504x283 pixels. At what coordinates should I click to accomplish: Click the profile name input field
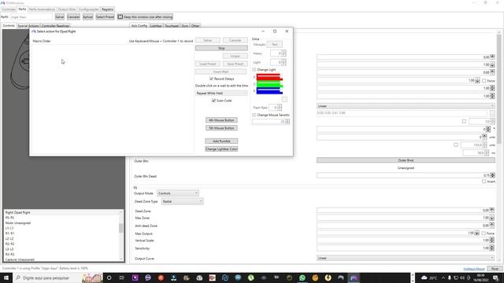click(x=31, y=17)
